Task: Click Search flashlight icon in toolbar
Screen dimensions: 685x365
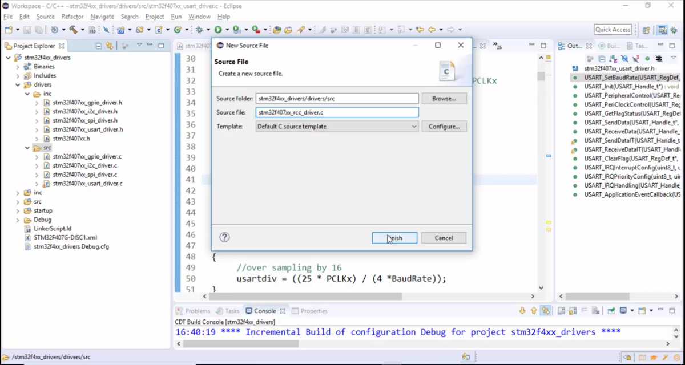Action: tap(300, 30)
